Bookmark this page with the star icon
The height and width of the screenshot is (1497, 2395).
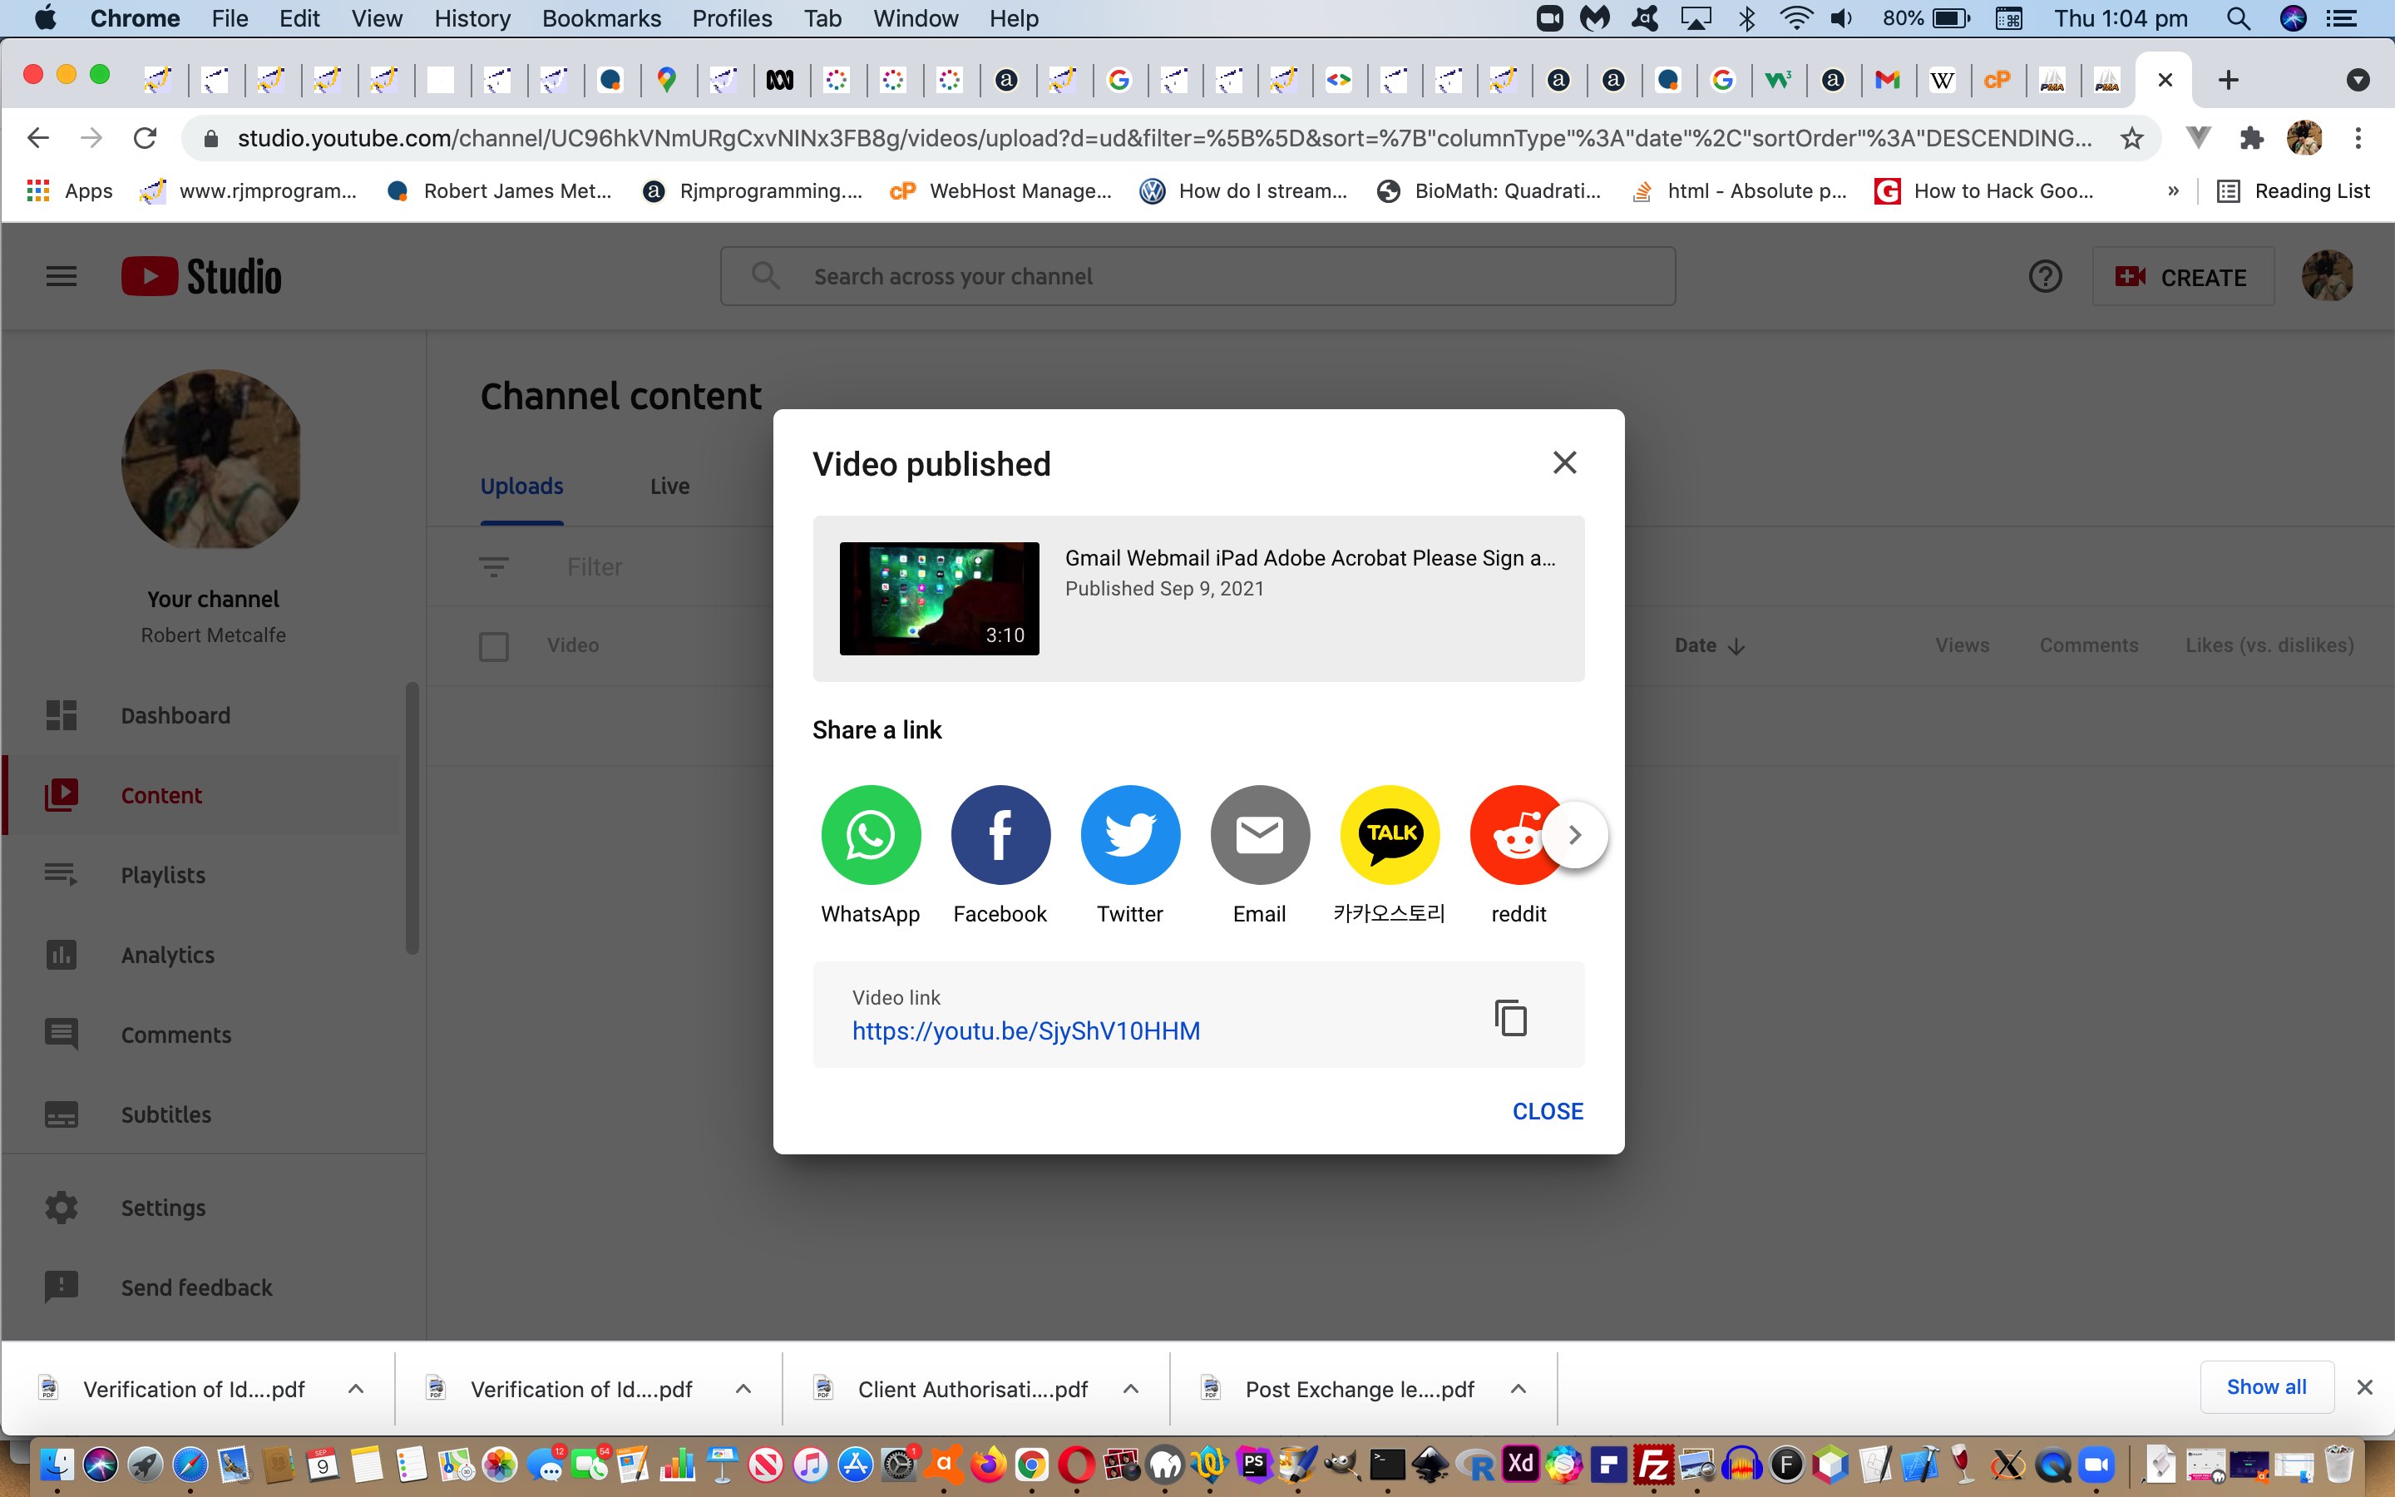pyautogui.click(x=2131, y=137)
